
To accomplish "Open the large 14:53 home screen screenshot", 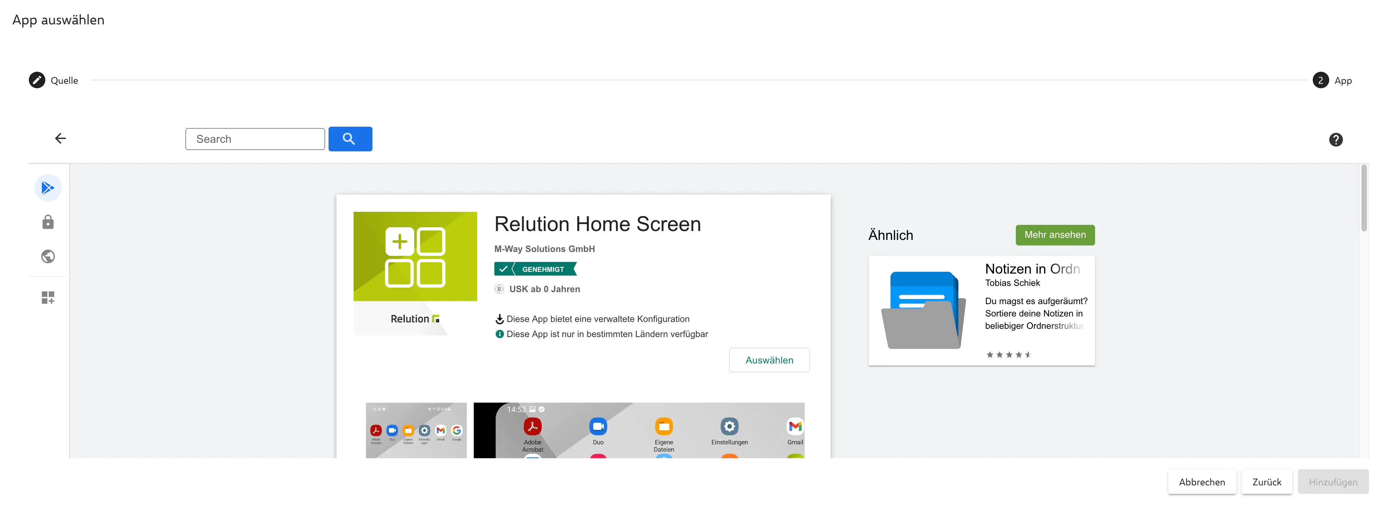I will 639,430.
